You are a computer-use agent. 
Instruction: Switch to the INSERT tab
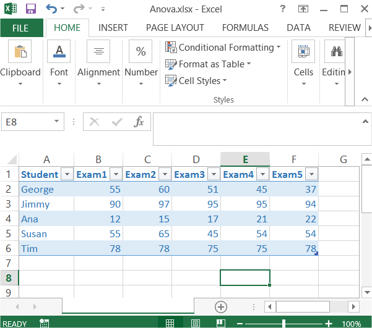tap(113, 28)
